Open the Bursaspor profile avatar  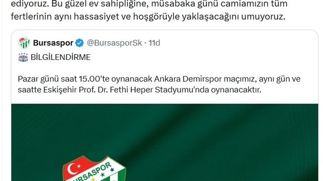24,43
